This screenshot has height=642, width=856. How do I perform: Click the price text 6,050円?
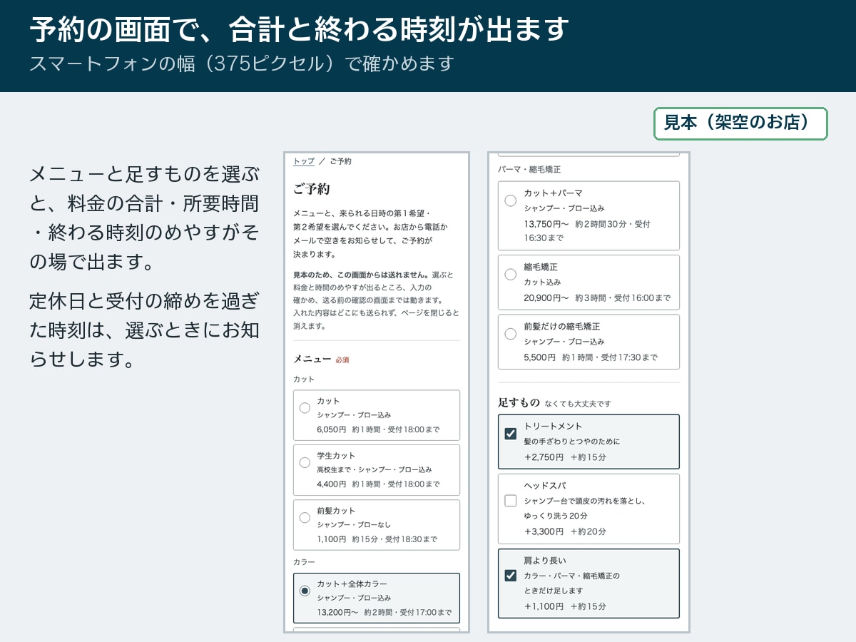[331, 429]
